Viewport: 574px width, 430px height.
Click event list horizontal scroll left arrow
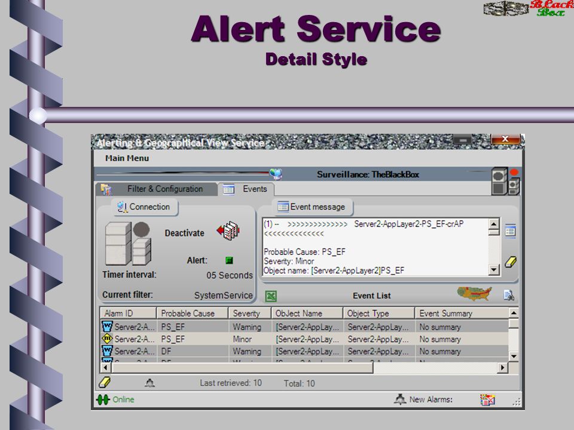[105, 367]
